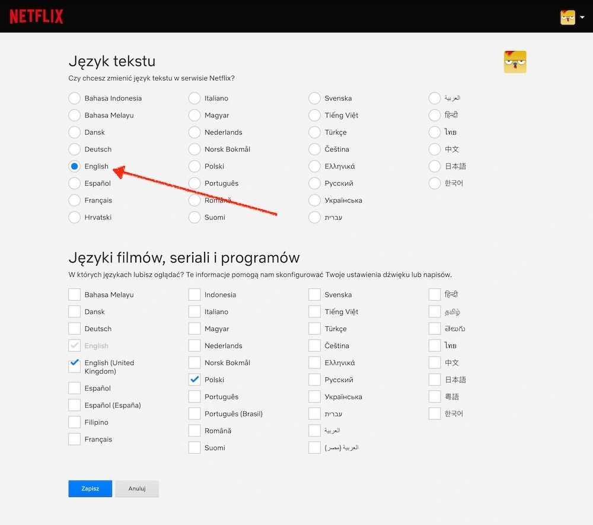
Task: Click the Netflix logo
Action: pyautogui.click(x=36, y=16)
